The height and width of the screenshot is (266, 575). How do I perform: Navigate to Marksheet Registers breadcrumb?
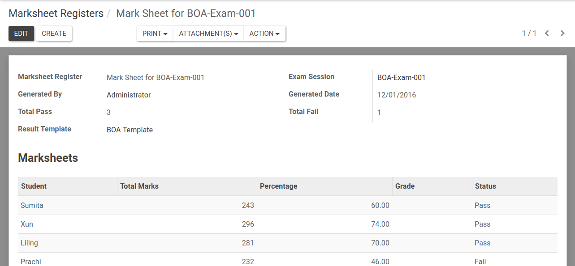click(56, 13)
